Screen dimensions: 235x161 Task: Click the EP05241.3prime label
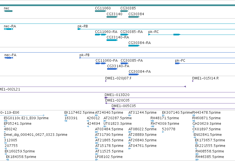17,124
